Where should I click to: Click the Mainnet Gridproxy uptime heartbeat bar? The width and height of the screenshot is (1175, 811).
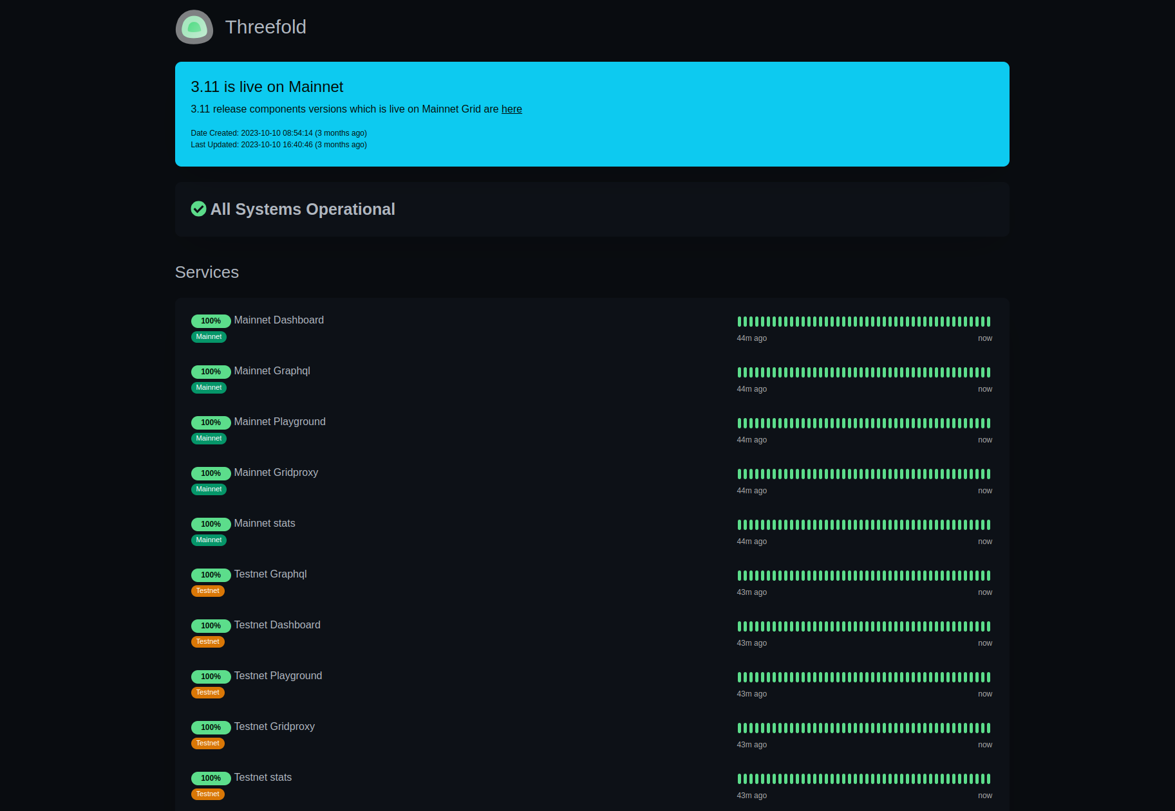coord(863,474)
